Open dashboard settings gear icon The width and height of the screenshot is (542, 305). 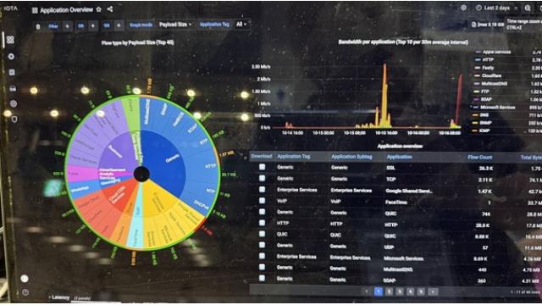coord(463,8)
